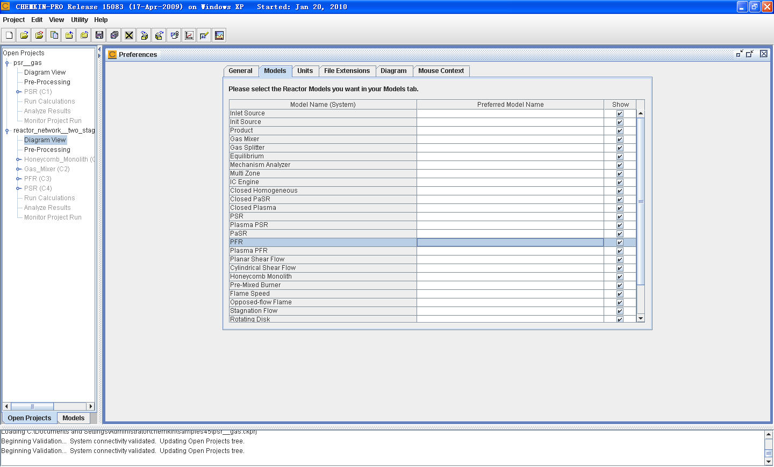Click Preferred Model Name field for PFR
This screenshot has width=774, height=467.
point(511,242)
